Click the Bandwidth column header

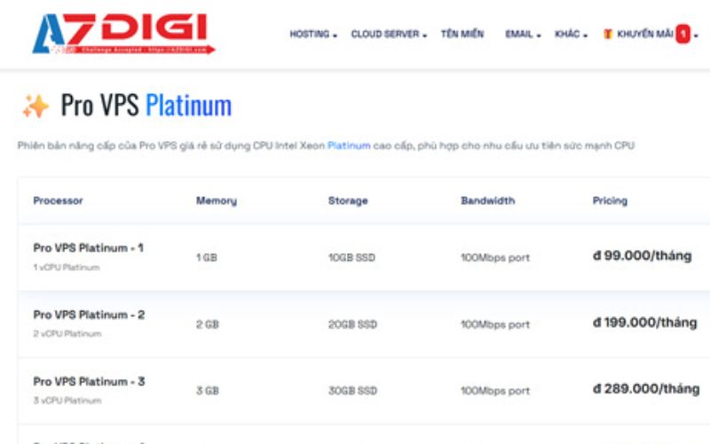click(x=487, y=201)
